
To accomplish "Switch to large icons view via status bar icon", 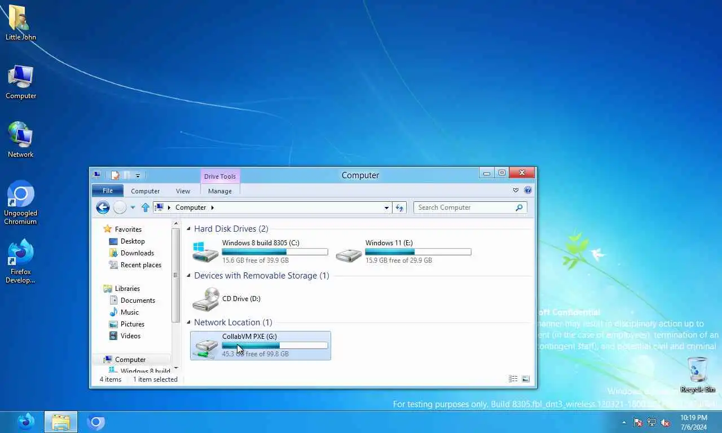I will tap(526, 379).
